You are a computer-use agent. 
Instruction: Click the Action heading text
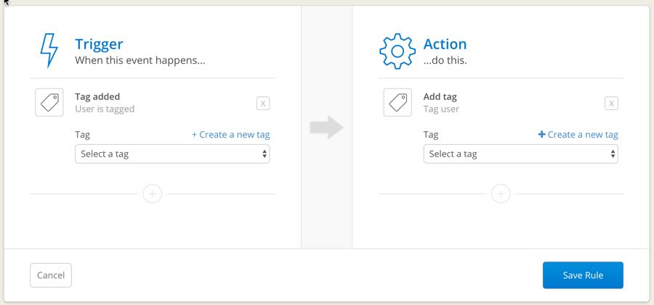(445, 44)
